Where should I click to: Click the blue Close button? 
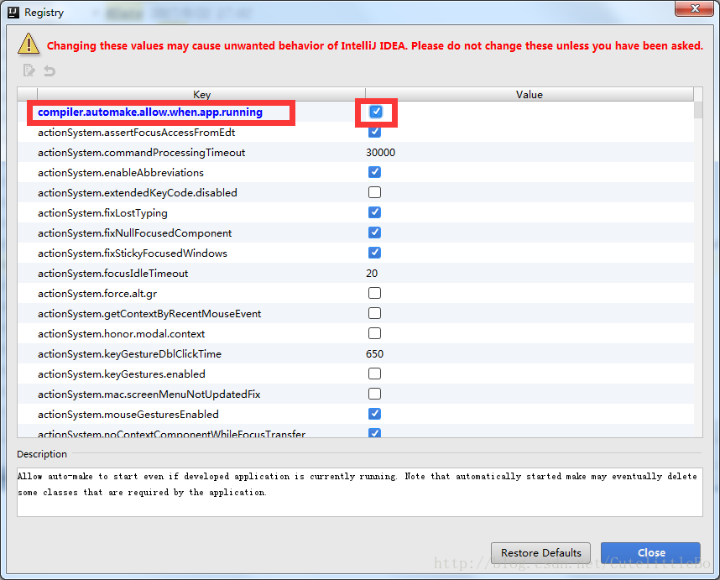pos(650,553)
